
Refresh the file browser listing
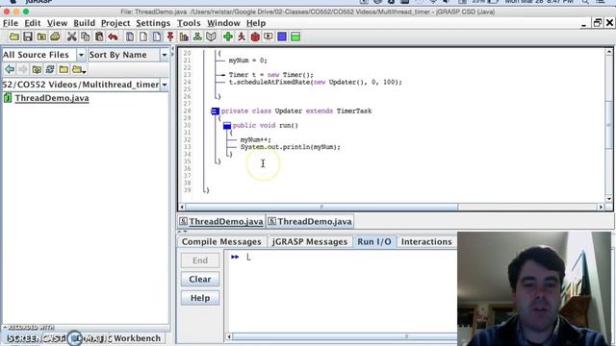pos(50,69)
